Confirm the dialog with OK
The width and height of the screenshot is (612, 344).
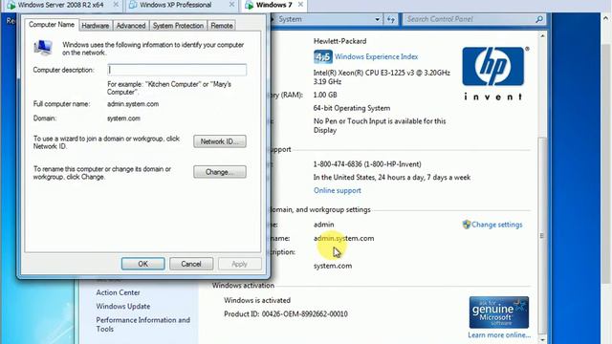pyautogui.click(x=142, y=264)
